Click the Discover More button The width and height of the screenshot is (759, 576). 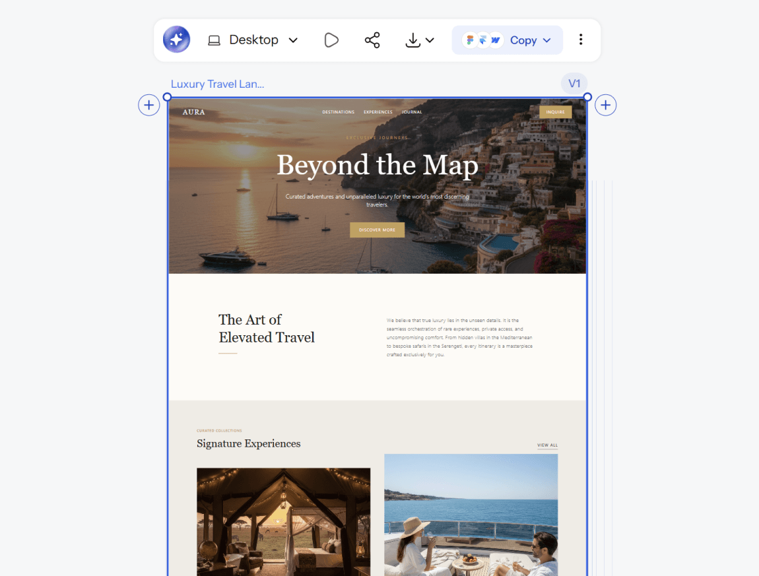click(x=377, y=230)
